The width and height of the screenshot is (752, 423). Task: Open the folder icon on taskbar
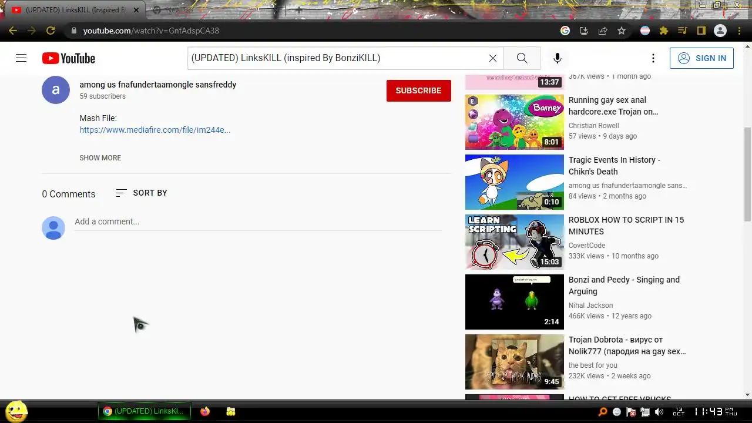click(x=231, y=412)
